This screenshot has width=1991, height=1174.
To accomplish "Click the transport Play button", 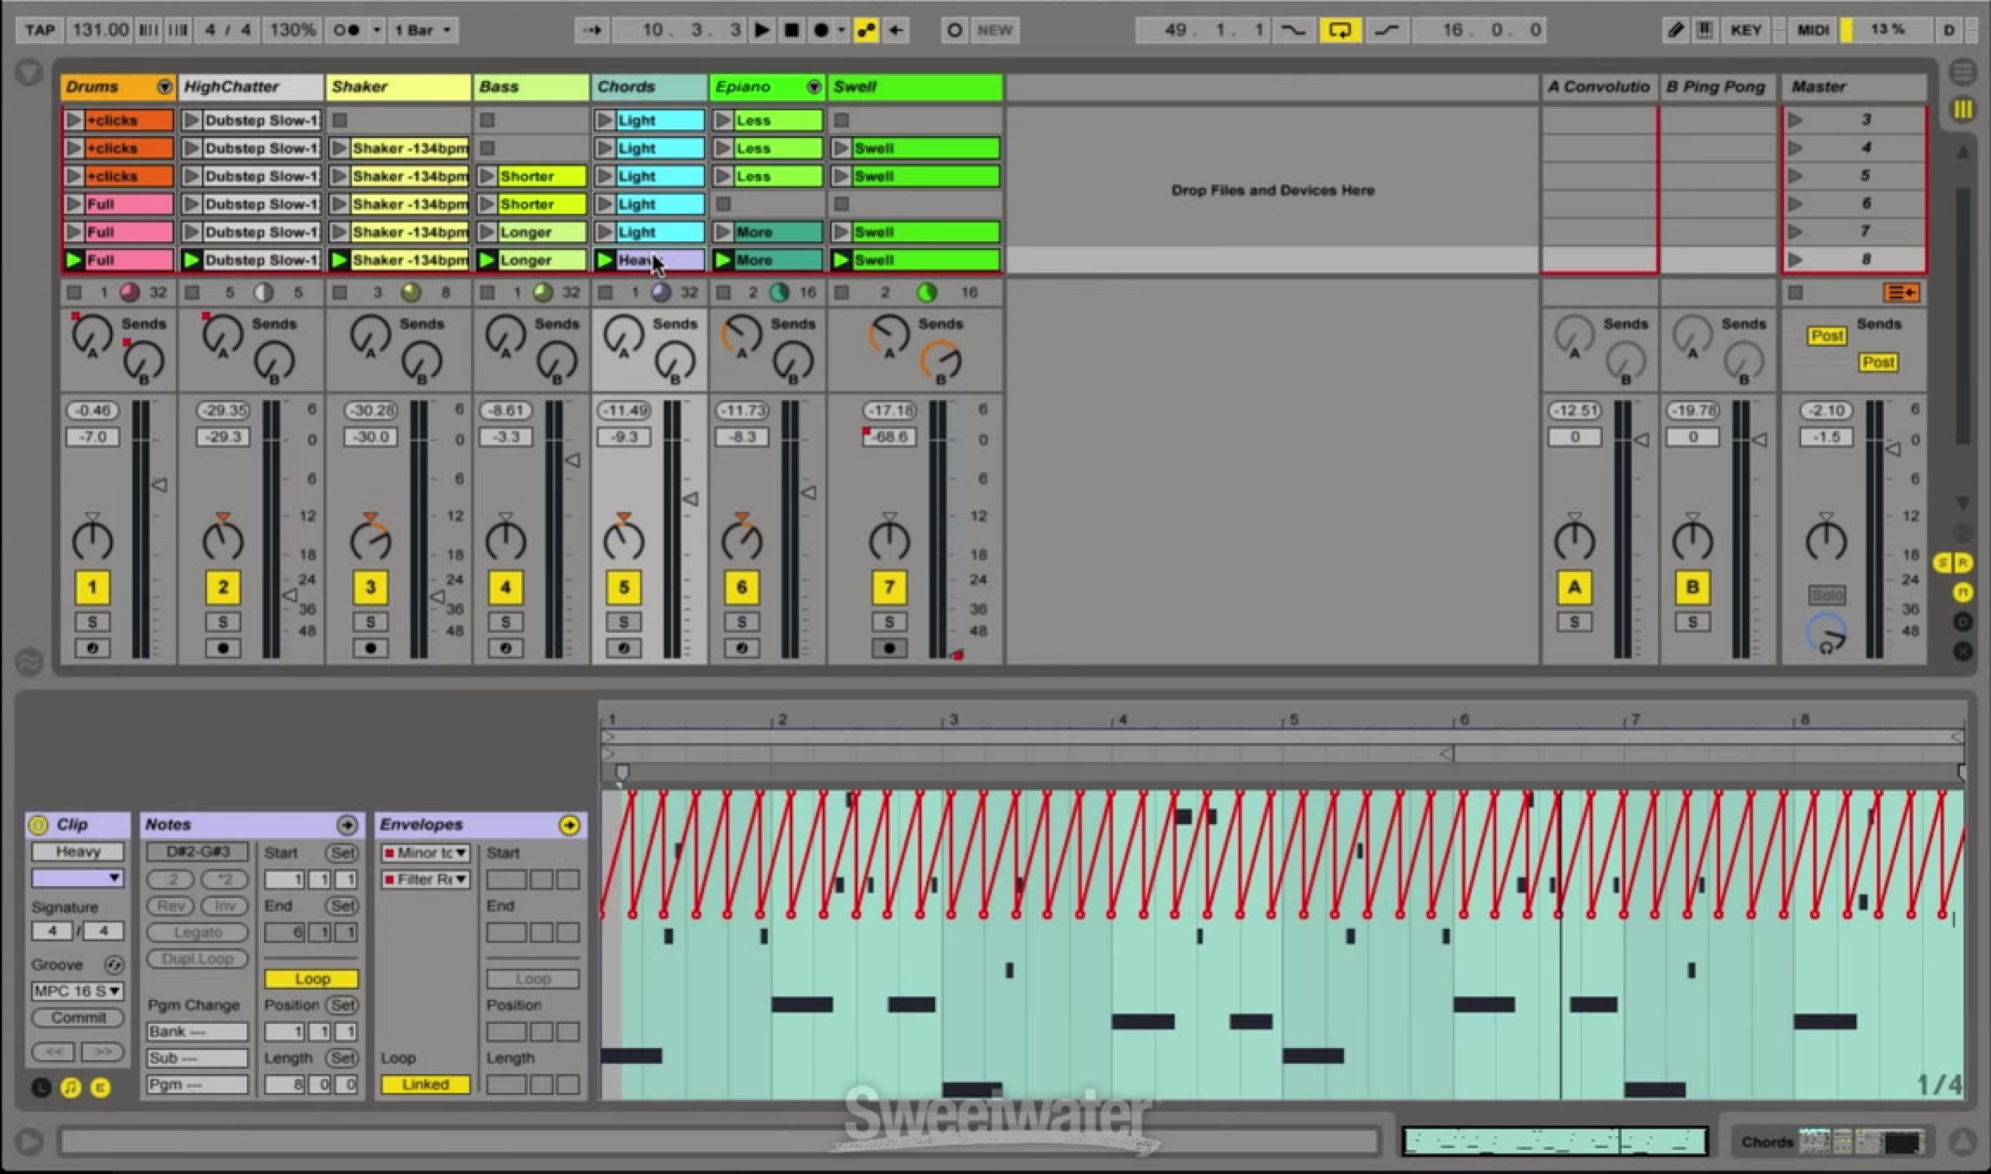I will pos(761,30).
